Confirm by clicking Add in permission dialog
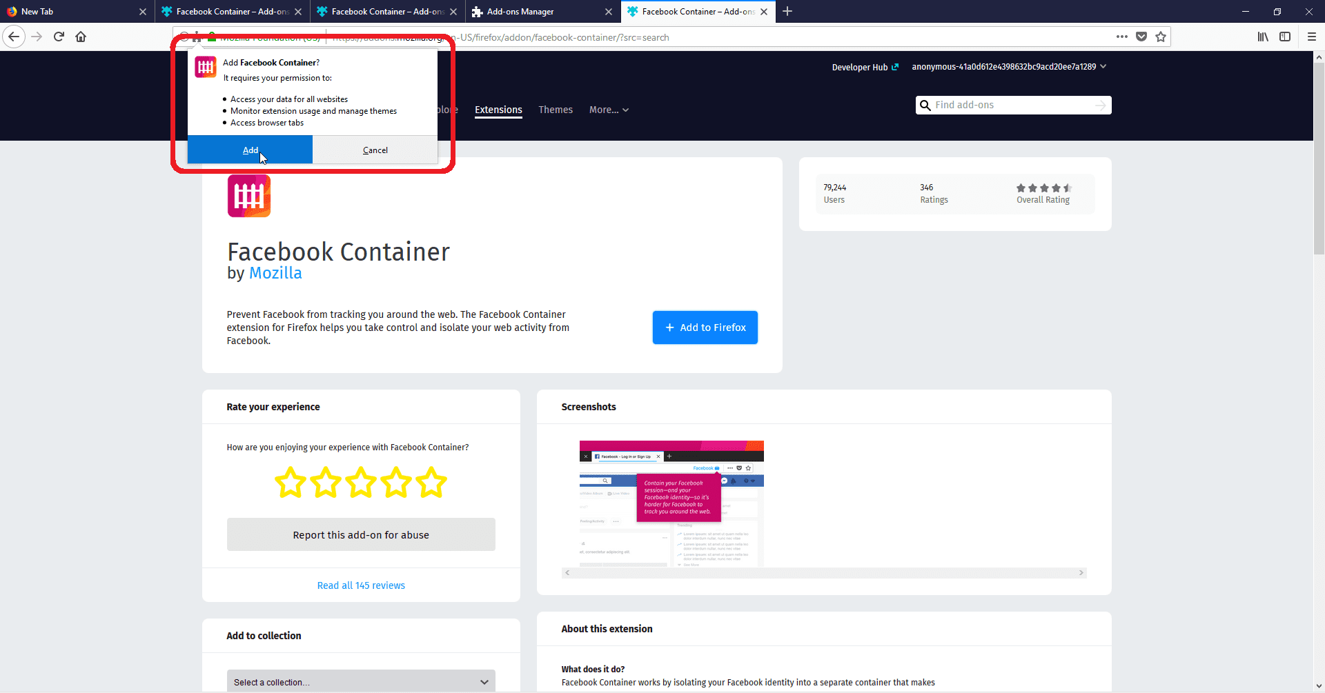Viewport: 1325px width, 693px height. 250,150
